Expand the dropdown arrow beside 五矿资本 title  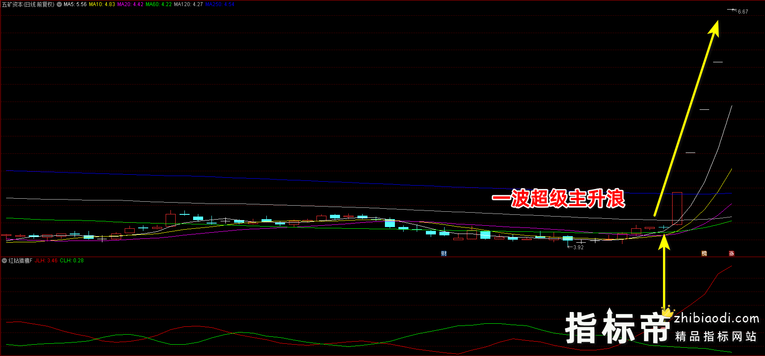pyautogui.click(x=59, y=4)
